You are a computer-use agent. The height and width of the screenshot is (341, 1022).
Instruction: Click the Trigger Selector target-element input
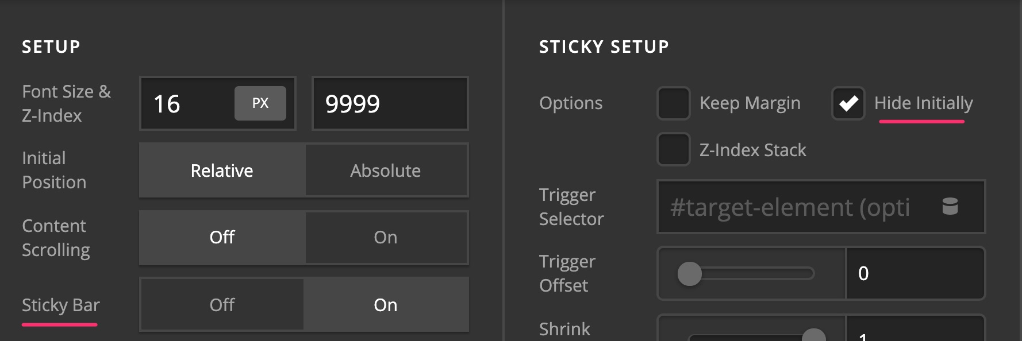coord(799,207)
